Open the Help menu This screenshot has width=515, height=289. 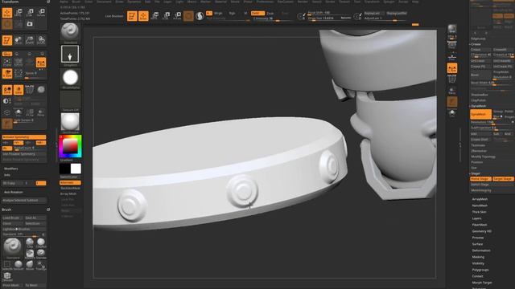point(415,2)
